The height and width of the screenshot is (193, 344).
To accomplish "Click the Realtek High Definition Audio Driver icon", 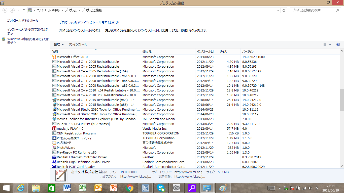I will 54,162.
